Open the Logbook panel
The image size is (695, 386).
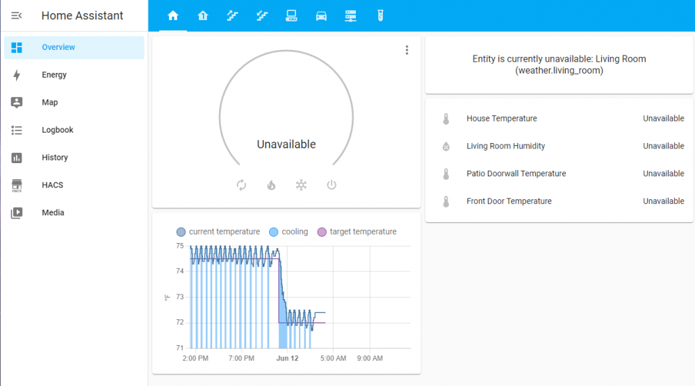(x=74, y=130)
